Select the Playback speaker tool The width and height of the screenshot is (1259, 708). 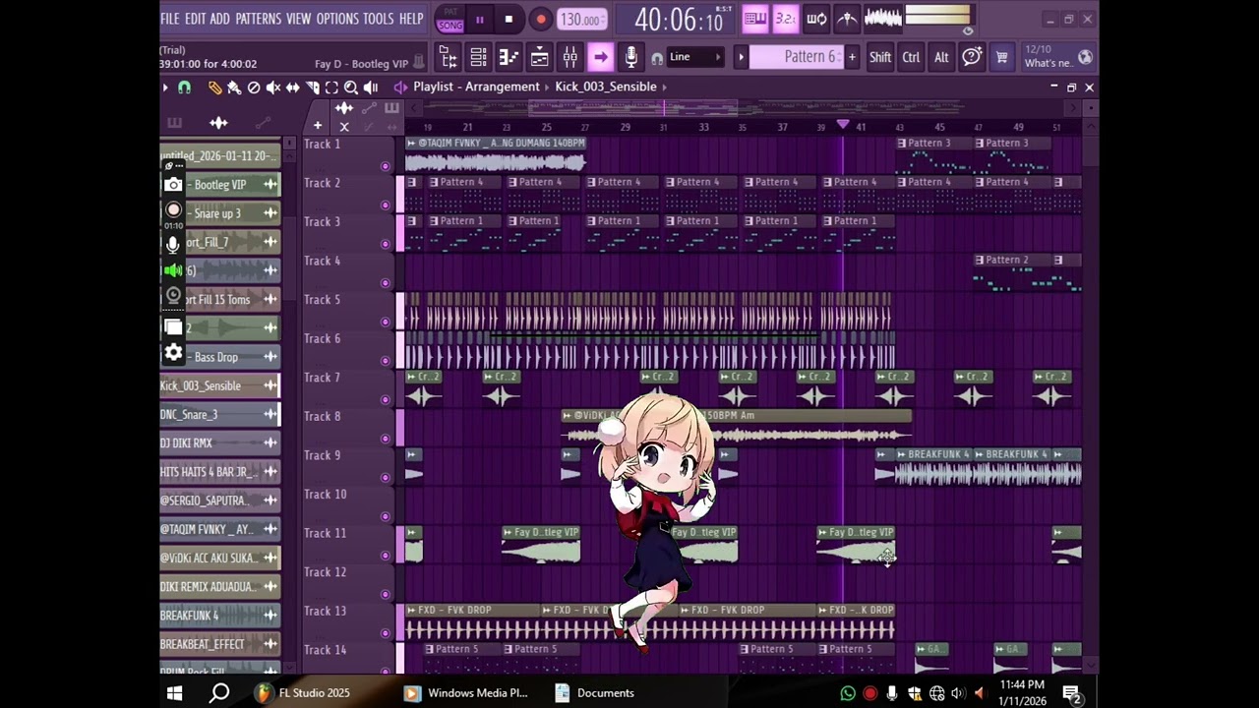click(x=371, y=88)
